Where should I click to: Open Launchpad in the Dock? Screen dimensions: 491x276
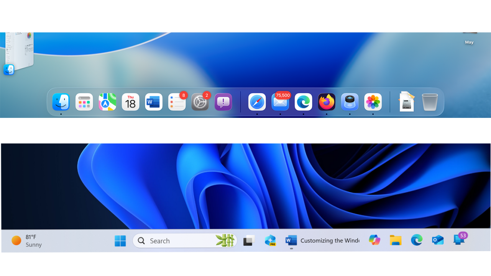coord(84,102)
